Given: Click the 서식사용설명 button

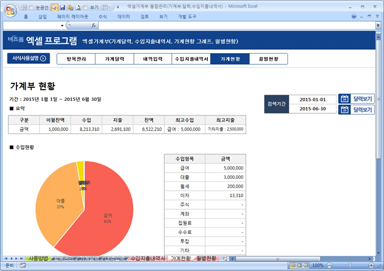Looking at the screenshot, I should tap(28, 58).
